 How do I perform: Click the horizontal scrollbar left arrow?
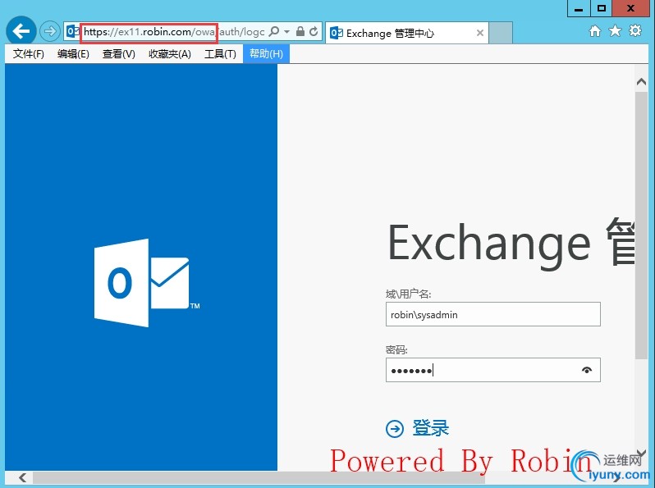(22, 477)
